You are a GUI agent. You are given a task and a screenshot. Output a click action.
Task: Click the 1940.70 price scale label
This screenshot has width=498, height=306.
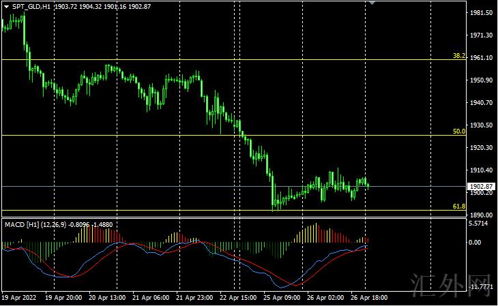(482, 103)
